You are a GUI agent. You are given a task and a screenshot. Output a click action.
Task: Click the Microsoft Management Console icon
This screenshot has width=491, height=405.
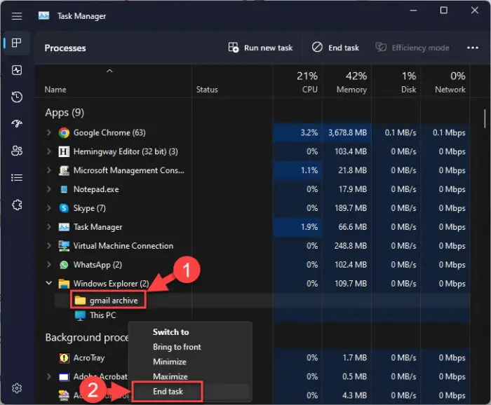pos(64,170)
